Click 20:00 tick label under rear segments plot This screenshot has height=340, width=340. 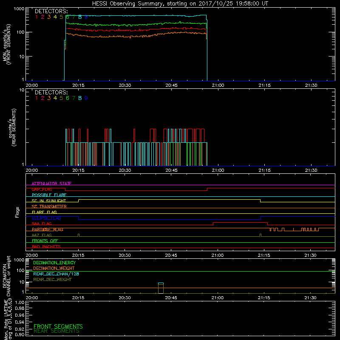31,170
